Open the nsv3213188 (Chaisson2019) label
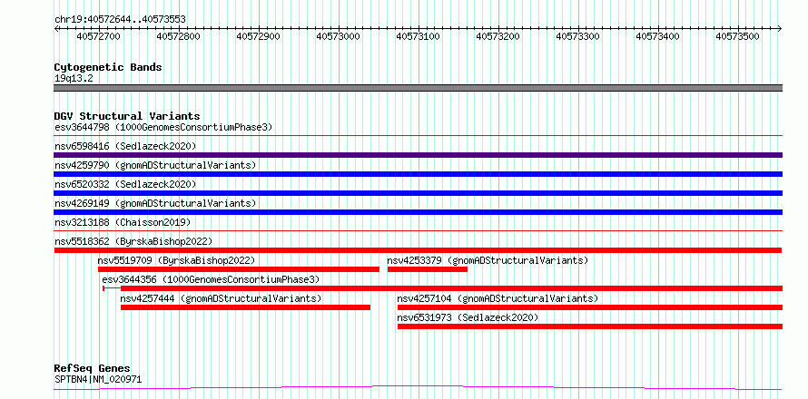Viewport: 808px width, 399px height. coord(123,222)
